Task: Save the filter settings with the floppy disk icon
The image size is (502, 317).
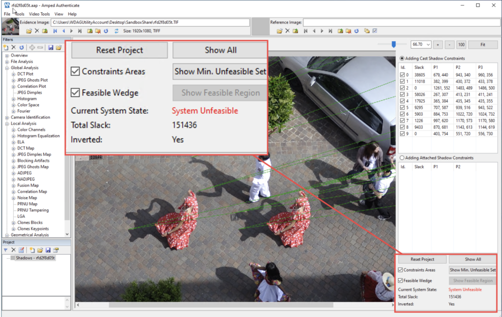Action: (50, 48)
